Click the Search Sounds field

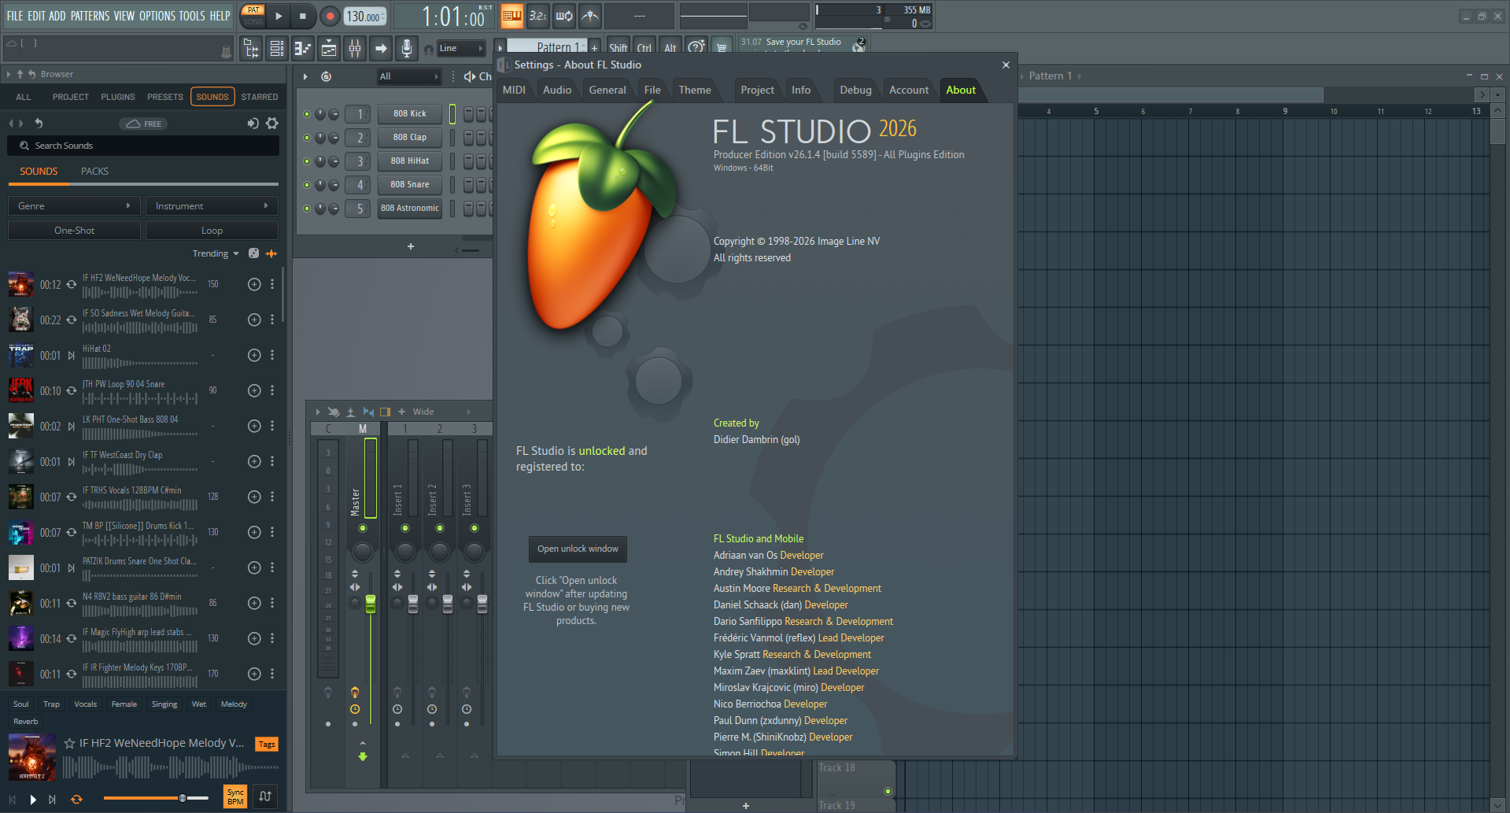pos(143,146)
